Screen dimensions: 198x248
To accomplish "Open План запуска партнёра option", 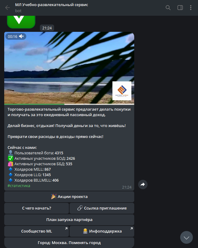I will pos(69,220).
